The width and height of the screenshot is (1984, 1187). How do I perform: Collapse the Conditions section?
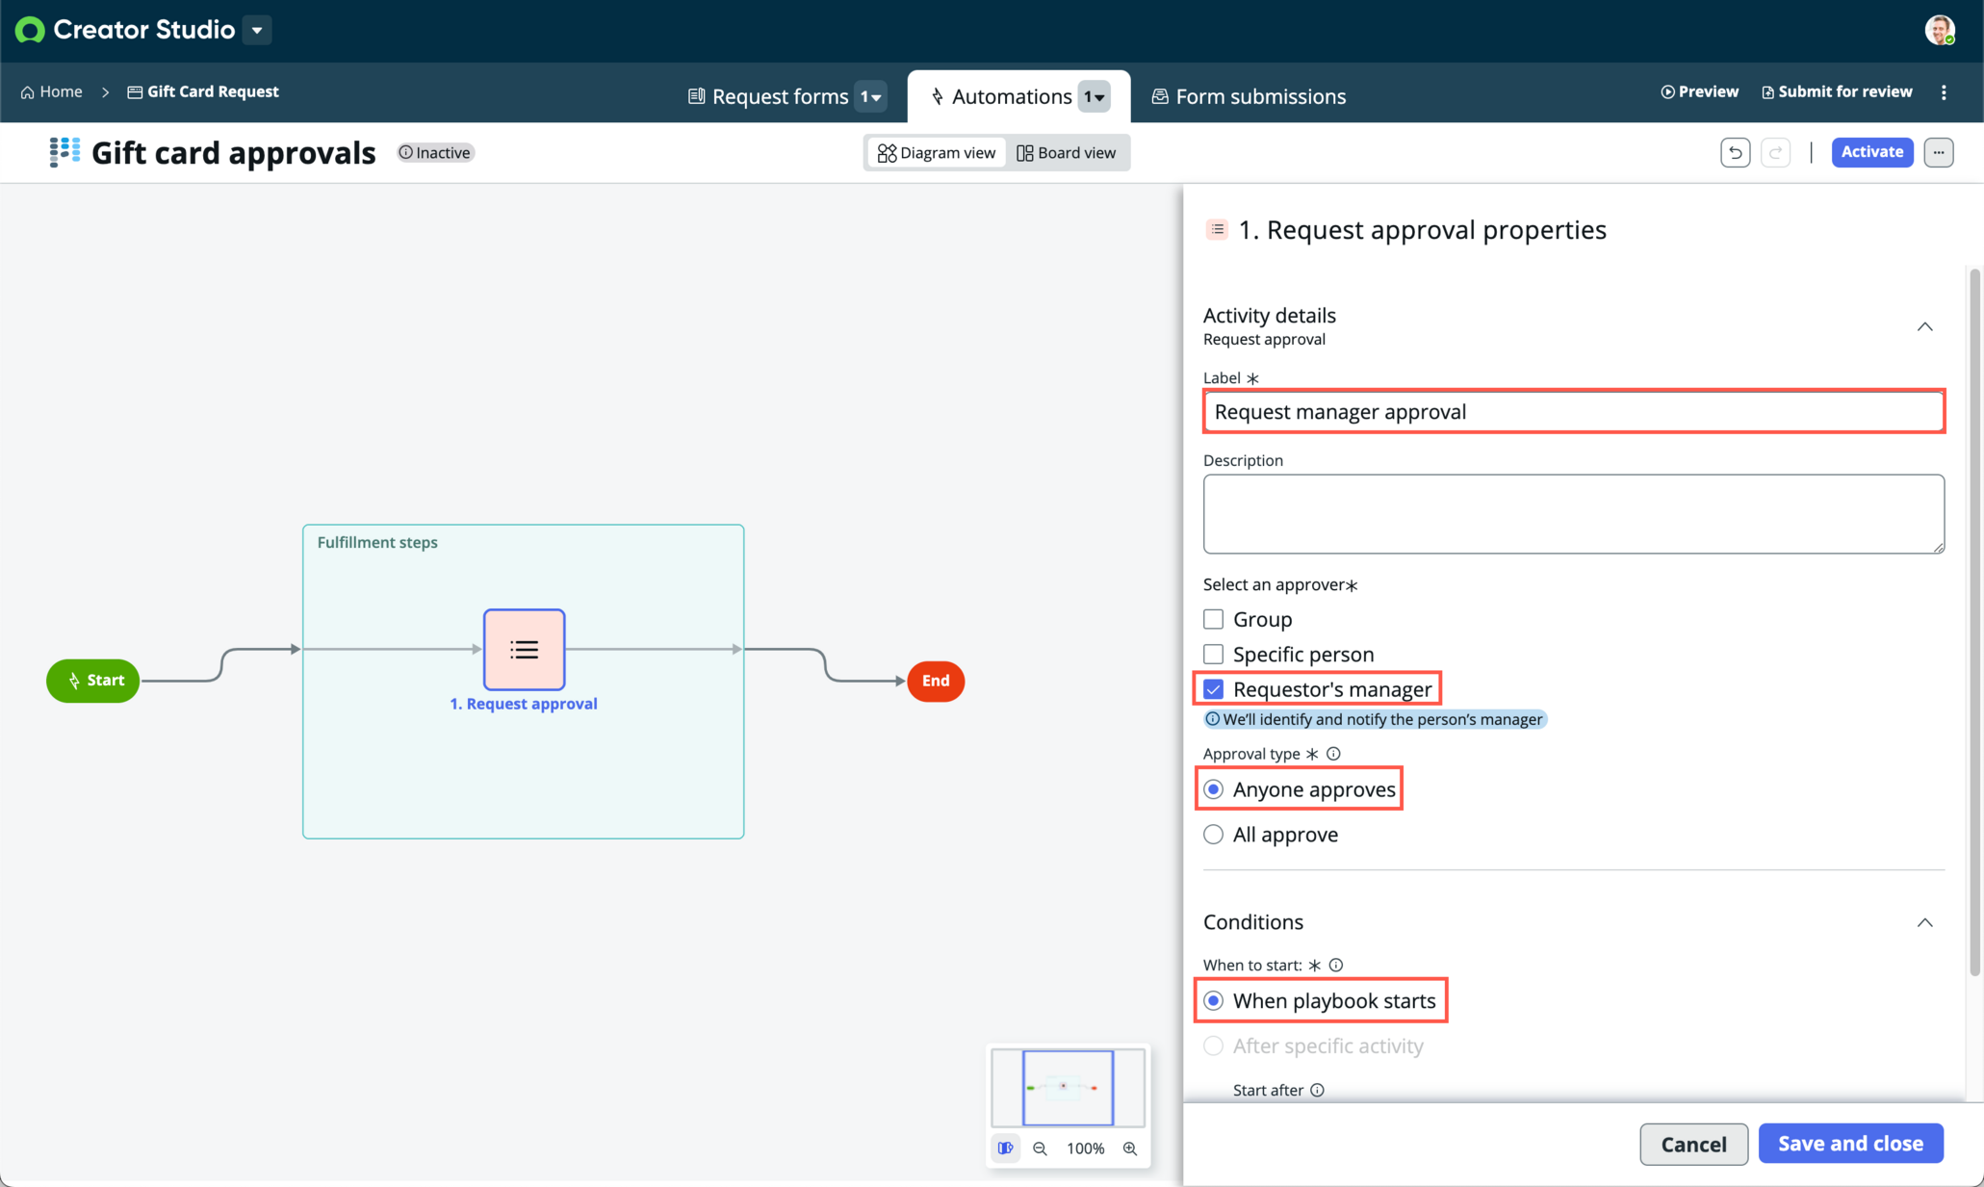(1924, 922)
